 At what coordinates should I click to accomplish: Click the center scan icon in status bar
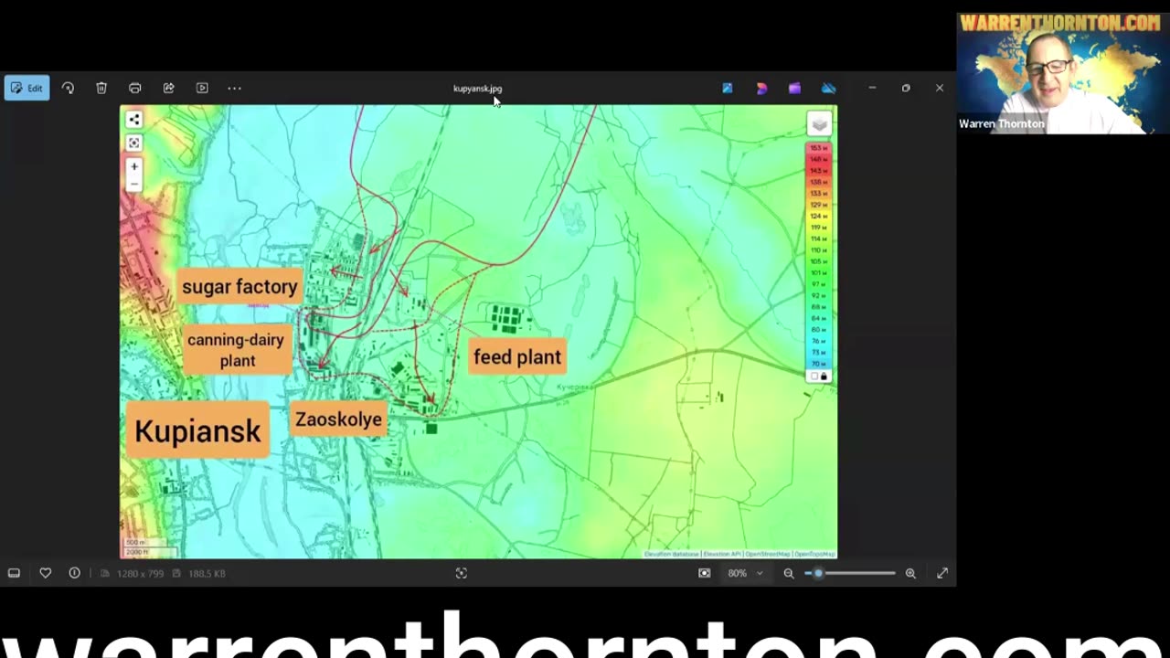(462, 573)
